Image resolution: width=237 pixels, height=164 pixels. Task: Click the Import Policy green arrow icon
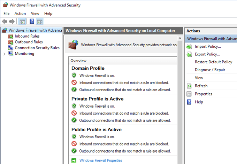189,46
